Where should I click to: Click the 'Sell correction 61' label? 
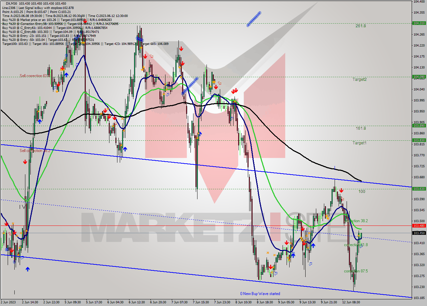tap(35, 76)
